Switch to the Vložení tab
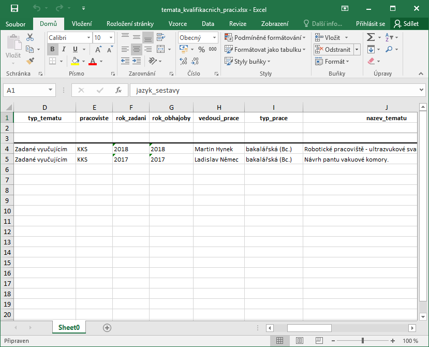The width and height of the screenshot is (429, 347). (82, 24)
